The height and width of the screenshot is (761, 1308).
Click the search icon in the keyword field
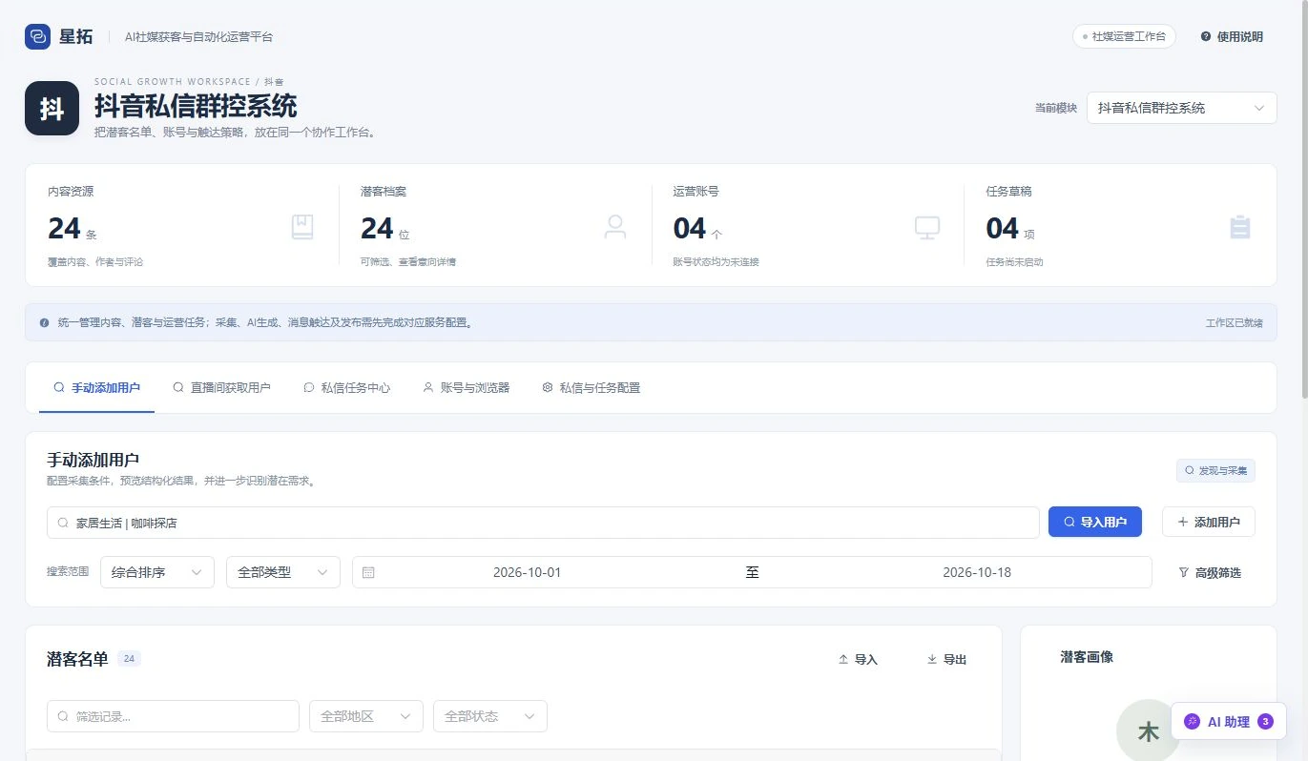63,523
